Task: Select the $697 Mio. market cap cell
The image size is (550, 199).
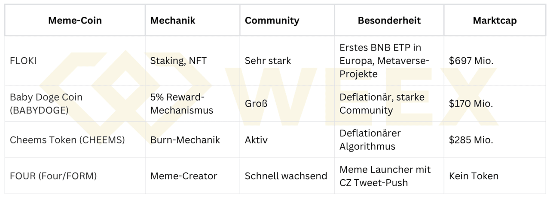Action: click(x=471, y=61)
